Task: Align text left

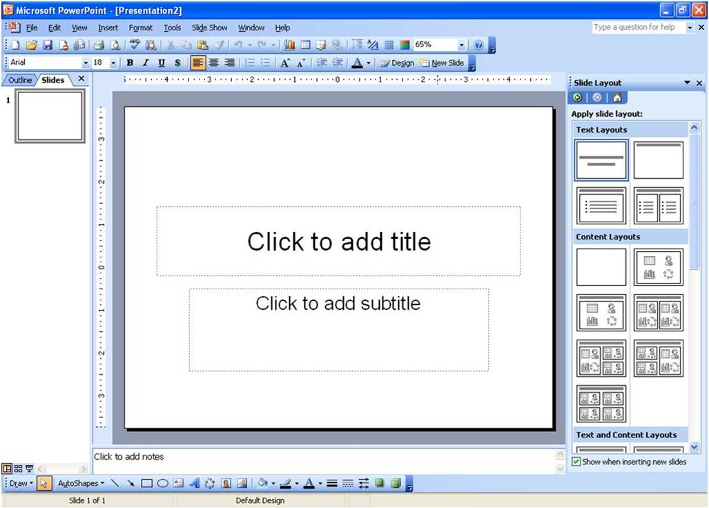Action: (x=197, y=63)
